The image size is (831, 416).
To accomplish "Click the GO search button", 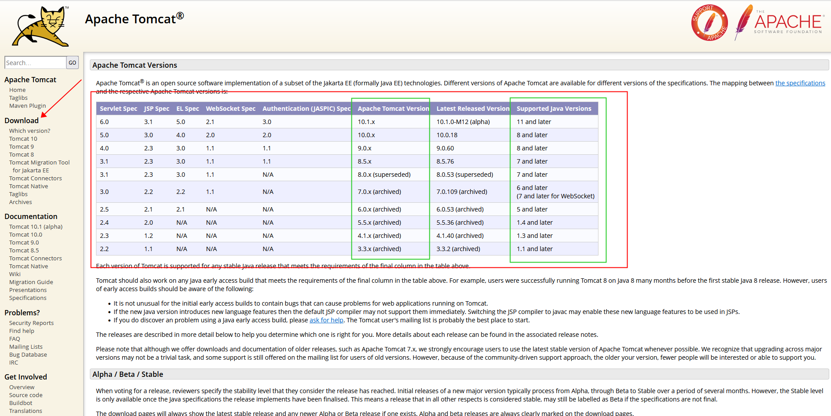I will [73, 62].
